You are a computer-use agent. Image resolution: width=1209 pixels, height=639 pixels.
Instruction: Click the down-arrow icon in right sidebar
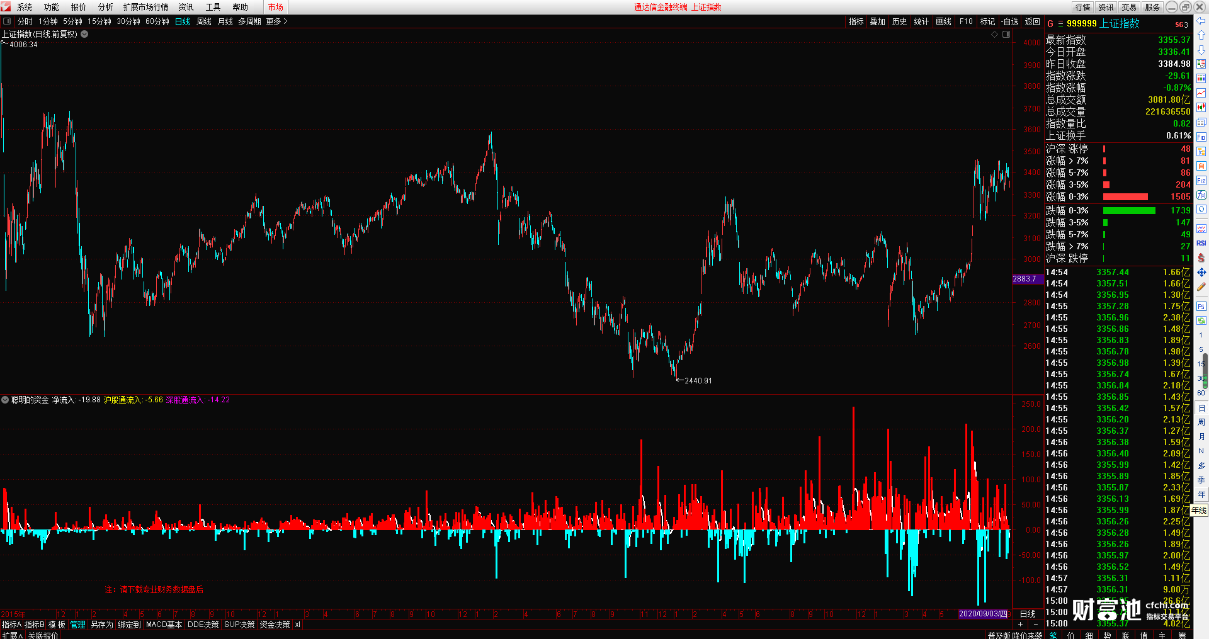pyautogui.click(x=1201, y=50)
